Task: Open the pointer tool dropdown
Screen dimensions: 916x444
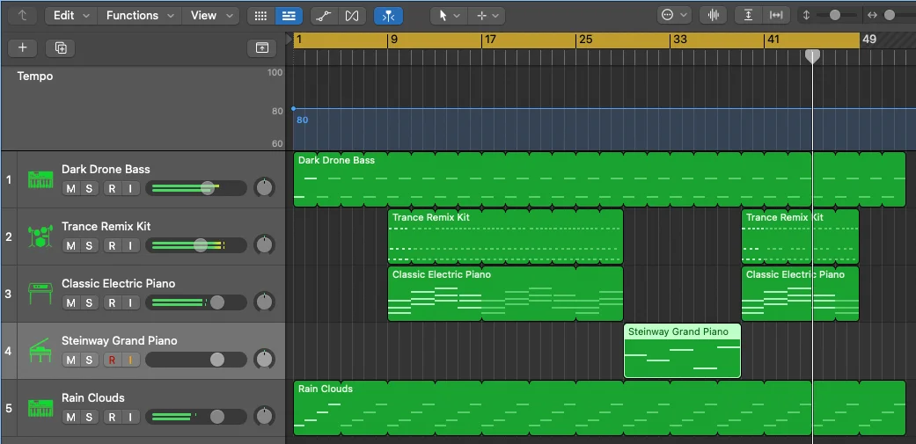Action: pos(449,16)
